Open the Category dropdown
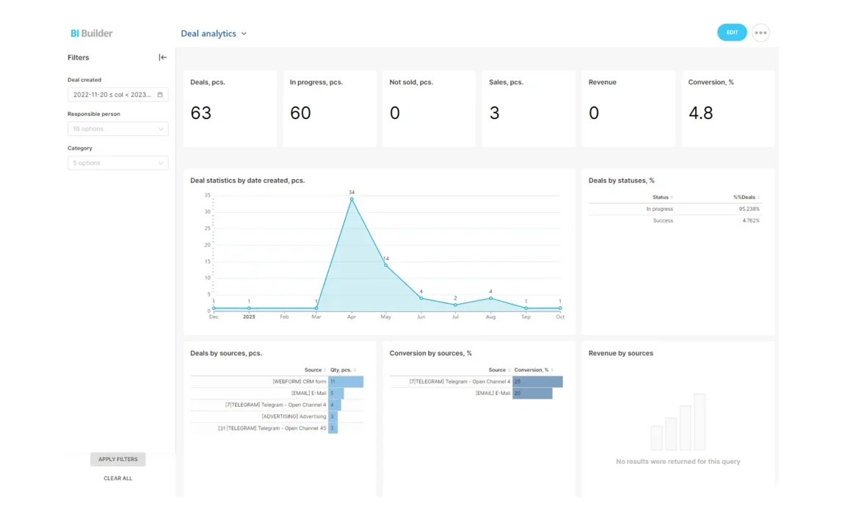 click(117, 163)
